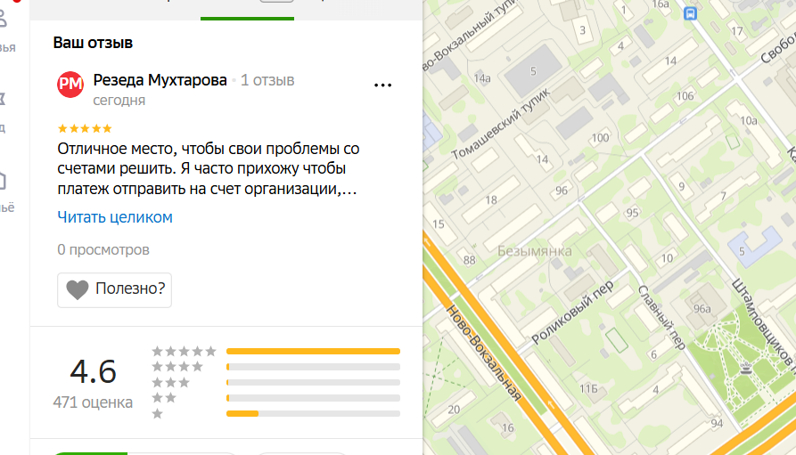796x455 pixels.
Task: Click the 0 просмотров counter
Action: point(103,249)
